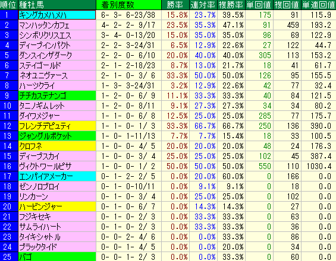This screenshot has height=261, width=336.
Task: Select the キングカメハメハ stallion cell
Action: coord(57,15)
